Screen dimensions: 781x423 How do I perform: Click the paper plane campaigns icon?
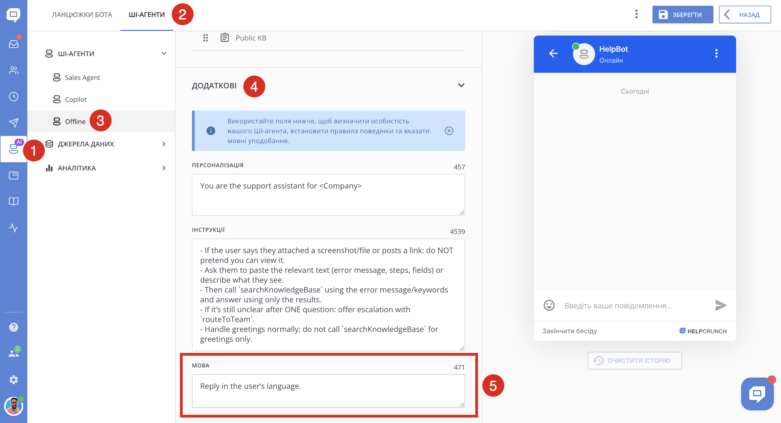pyautogui.click(x=13, y=123)
